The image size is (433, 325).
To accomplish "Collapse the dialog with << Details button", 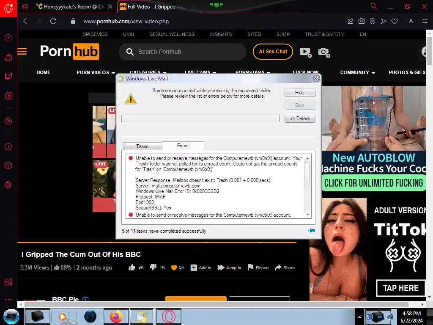I will point(300,118).
